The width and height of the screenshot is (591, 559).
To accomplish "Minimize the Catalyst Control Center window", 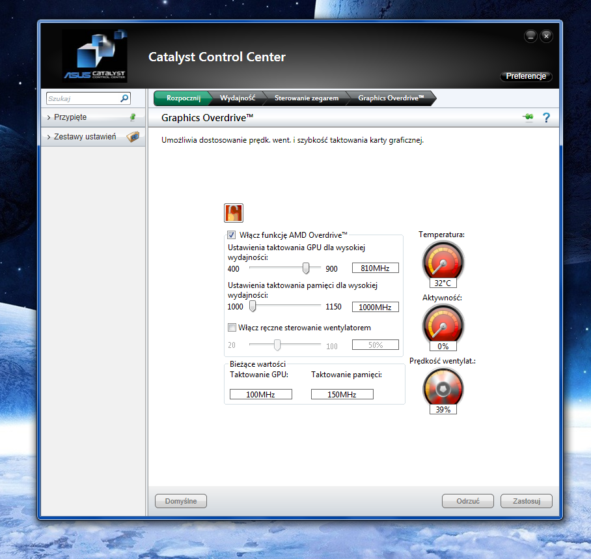I will coord(530,36).
